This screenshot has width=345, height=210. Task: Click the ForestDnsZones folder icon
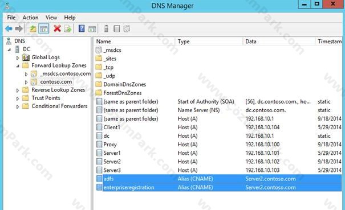(x=99, y=93)
